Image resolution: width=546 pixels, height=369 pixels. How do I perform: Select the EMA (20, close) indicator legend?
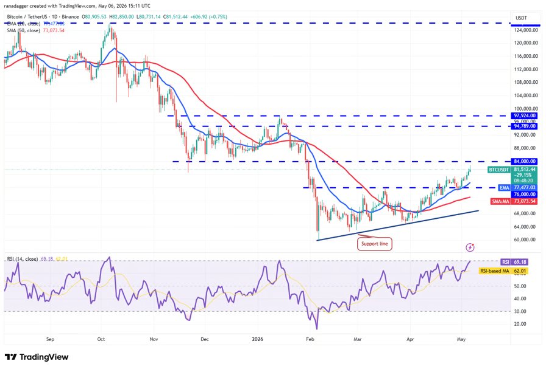[24, 24]
